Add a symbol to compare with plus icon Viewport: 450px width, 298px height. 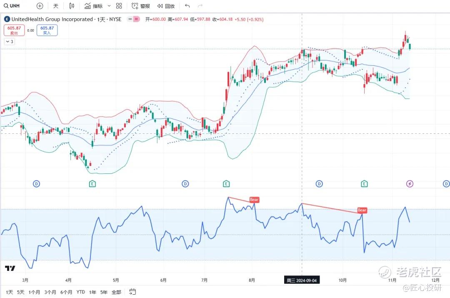point(40,6)
